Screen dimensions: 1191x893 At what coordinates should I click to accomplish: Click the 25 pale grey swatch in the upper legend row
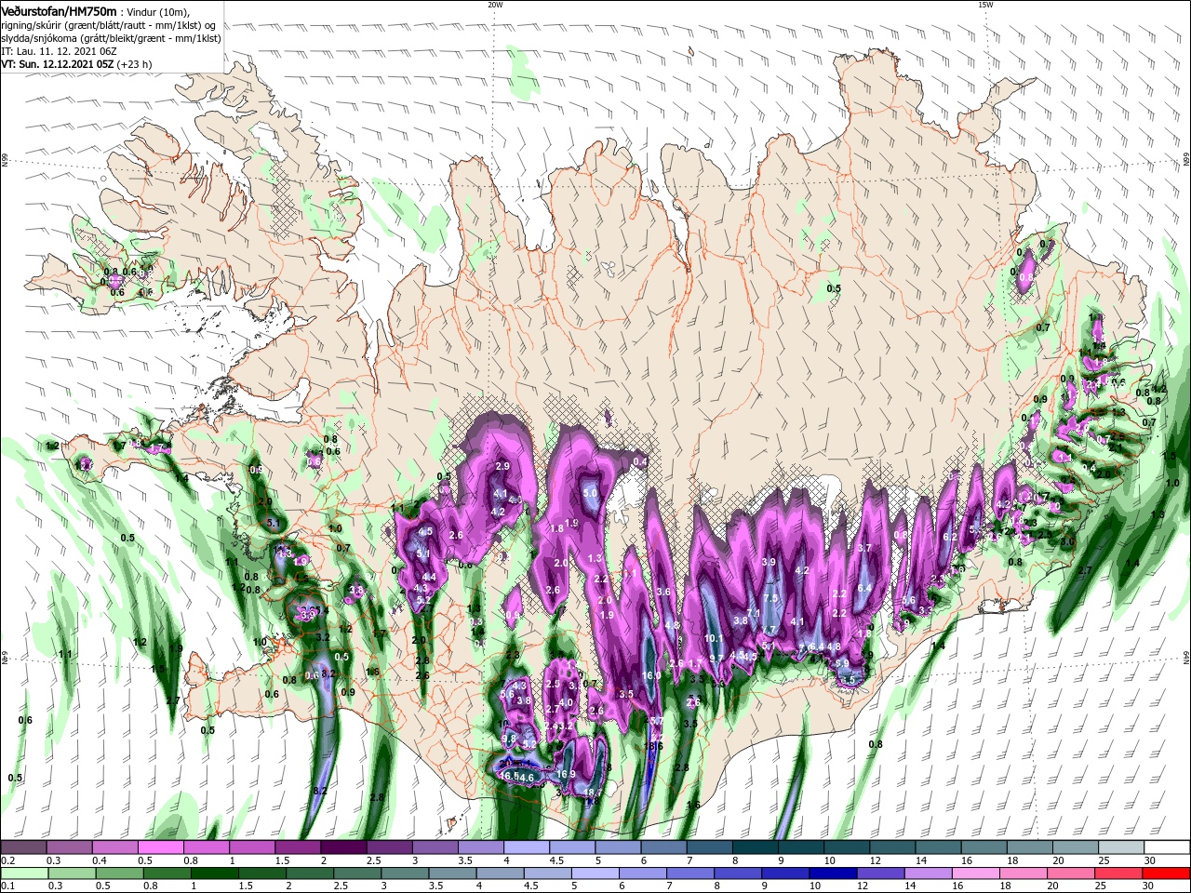click(1121, 847)
